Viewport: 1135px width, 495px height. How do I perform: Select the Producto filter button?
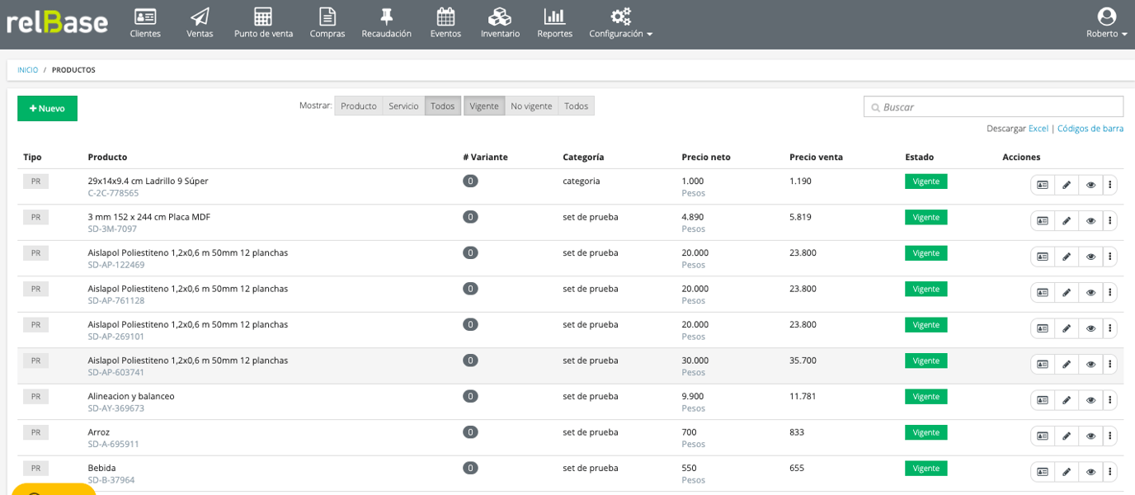click(359, 106)
